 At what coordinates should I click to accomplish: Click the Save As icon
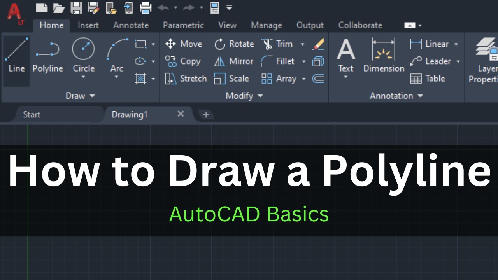(x=93, y=7)
